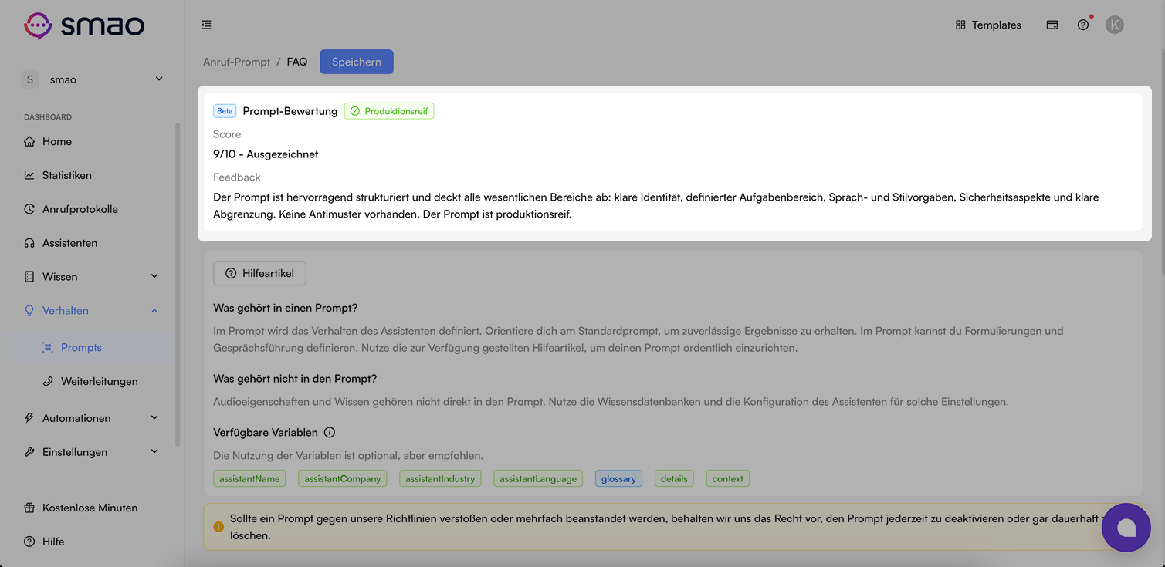Click the details variable tag
Image resolution: width=1165 pixels, height=567 pixels.
(x=674, y=478)
